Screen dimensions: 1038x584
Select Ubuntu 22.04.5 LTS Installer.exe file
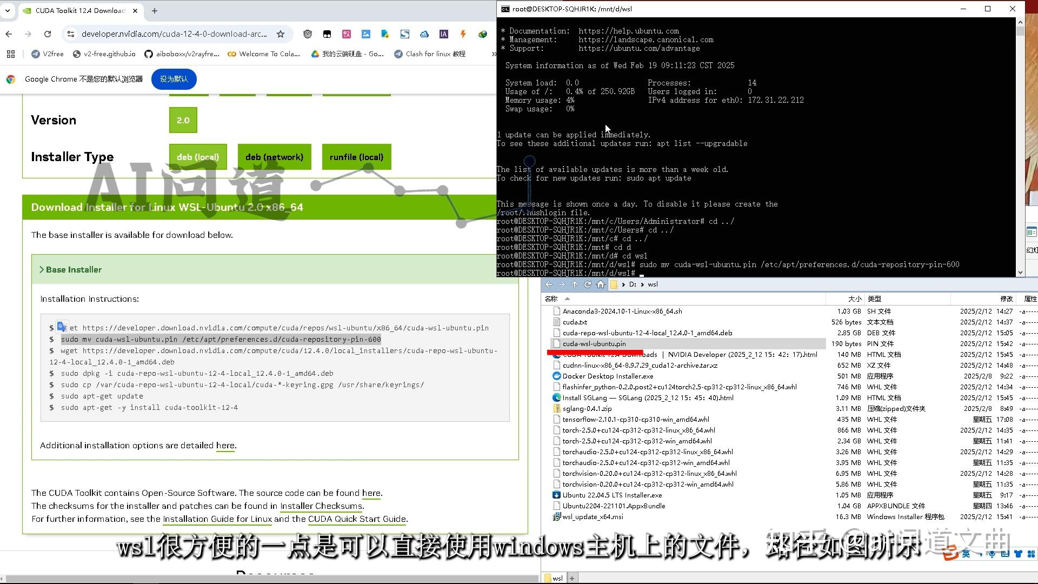pos(612,495)
